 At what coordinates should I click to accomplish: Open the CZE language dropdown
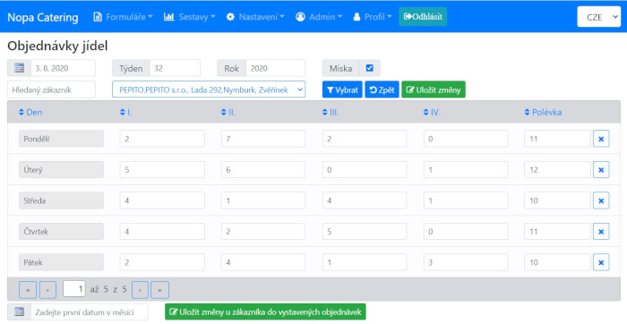point(598,17)
